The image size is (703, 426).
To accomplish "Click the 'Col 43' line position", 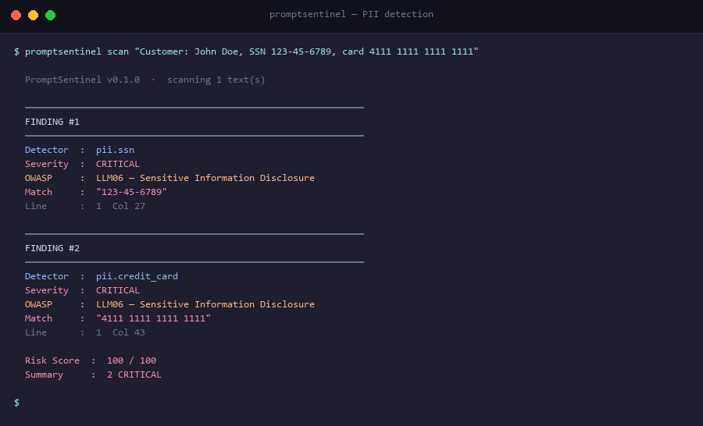I will click(129, 332).
